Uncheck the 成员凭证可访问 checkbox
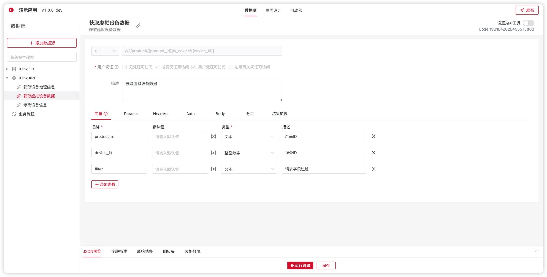The height and width of the screenshot is (277, 547). [157, 67]
